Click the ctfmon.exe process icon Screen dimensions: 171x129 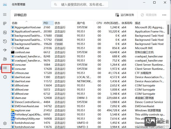13,73
